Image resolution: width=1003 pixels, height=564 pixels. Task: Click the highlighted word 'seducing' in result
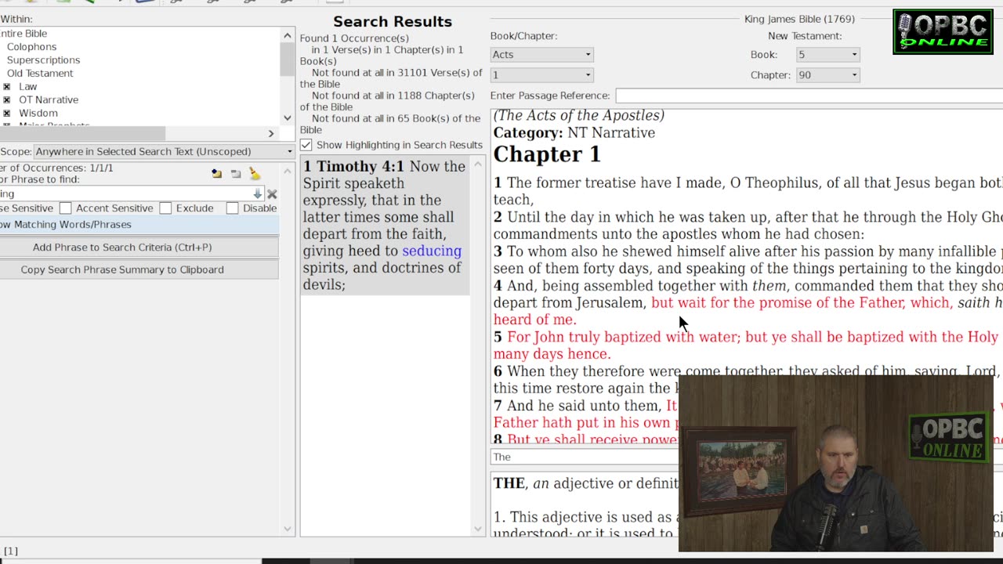click(x=432, y=251)
